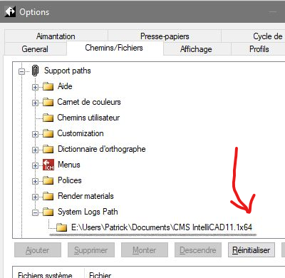
Task: Select the Support paths label
Action: tap(68, 71)
